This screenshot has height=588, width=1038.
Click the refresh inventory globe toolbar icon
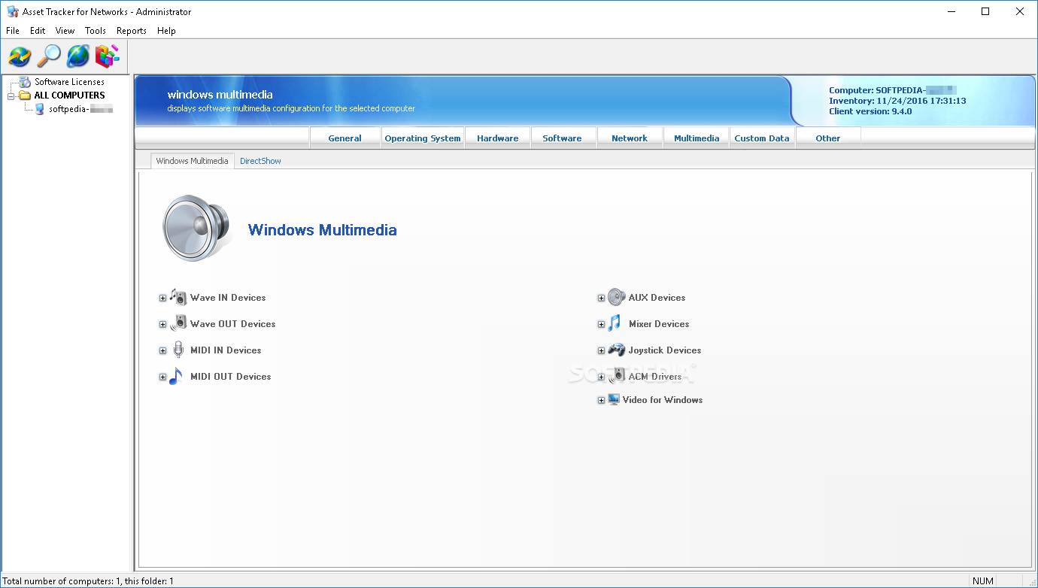pyautogui.click(x=20, y=56)
